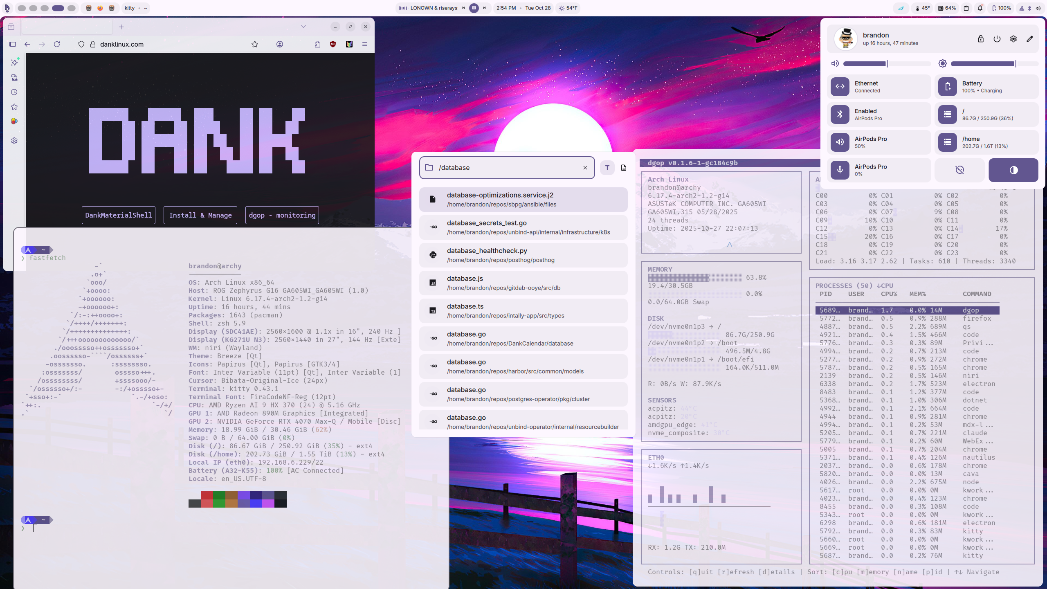Open the power menu icon

click(x=997, y=39)
